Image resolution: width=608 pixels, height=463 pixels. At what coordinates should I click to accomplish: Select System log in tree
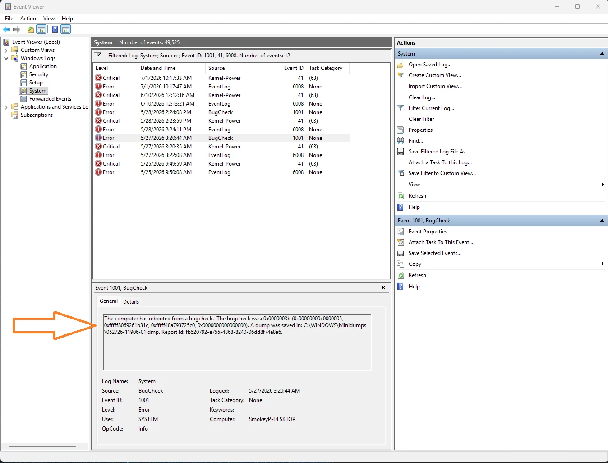pyautogui.click(x=38, y=91)
